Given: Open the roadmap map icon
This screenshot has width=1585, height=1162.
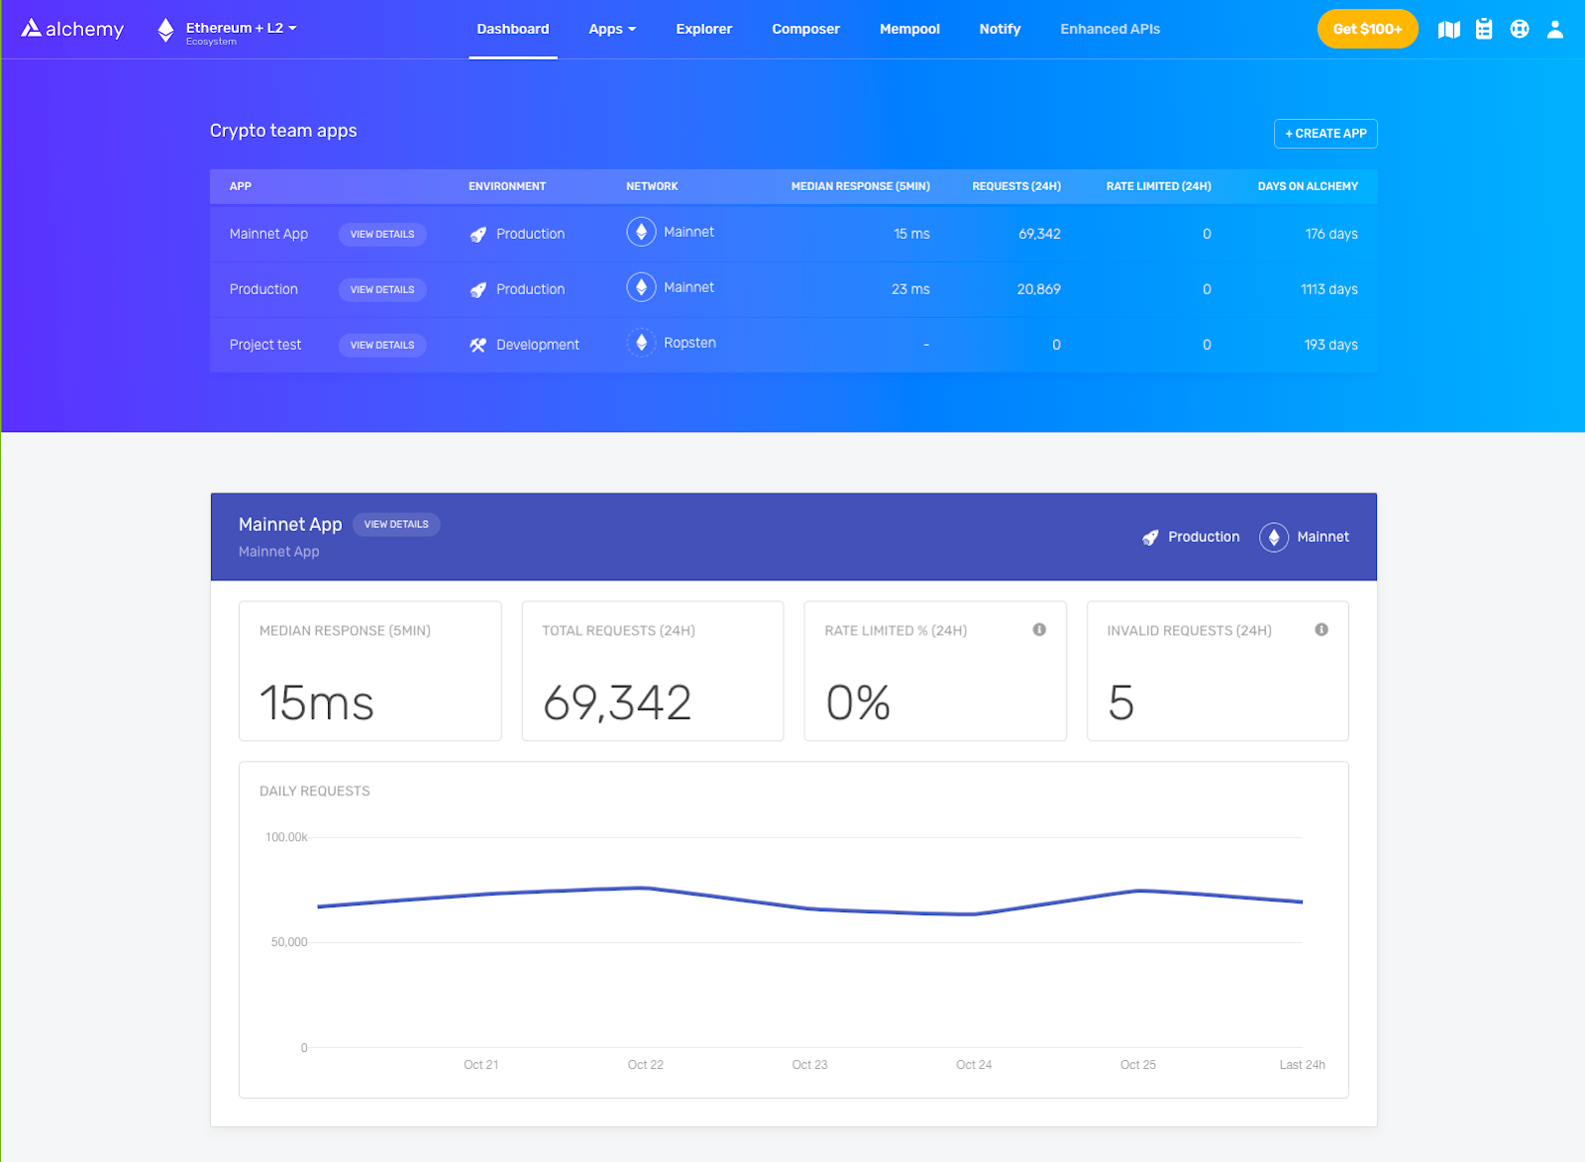Looking at the screenshot, I should click(x=1449, y=30).
